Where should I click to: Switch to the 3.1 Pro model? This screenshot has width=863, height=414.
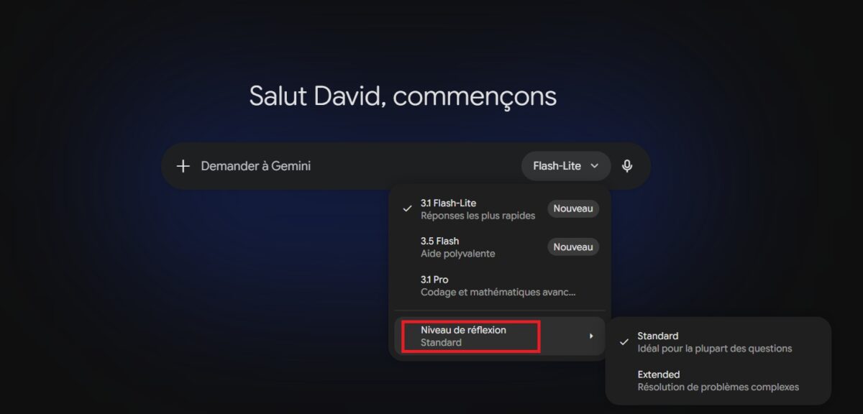point(500,286)
